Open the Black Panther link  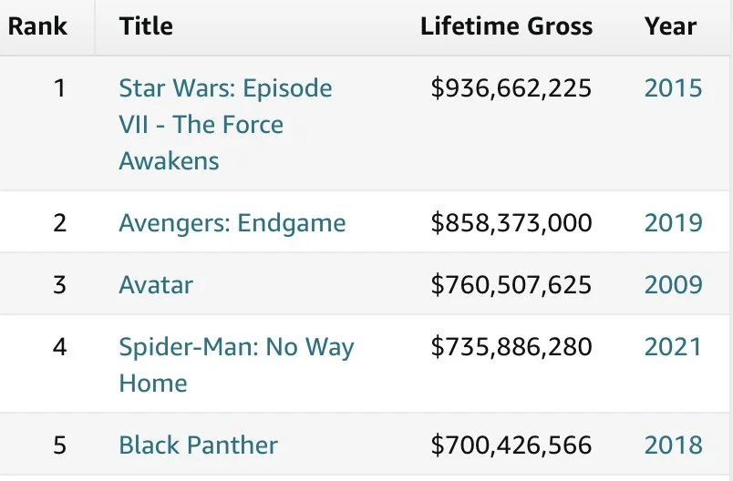(x=198, y=445)
